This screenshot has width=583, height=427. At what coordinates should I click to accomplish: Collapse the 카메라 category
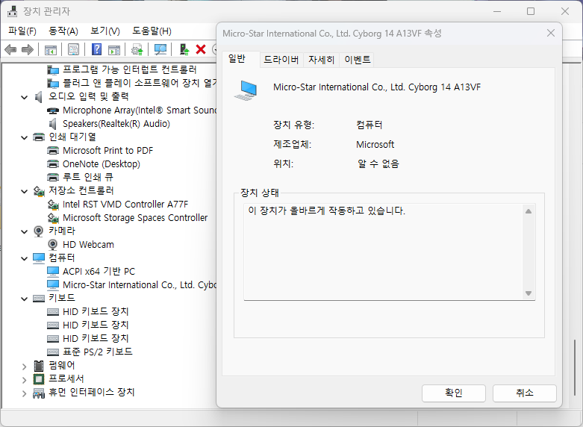[x=25, y=231]
